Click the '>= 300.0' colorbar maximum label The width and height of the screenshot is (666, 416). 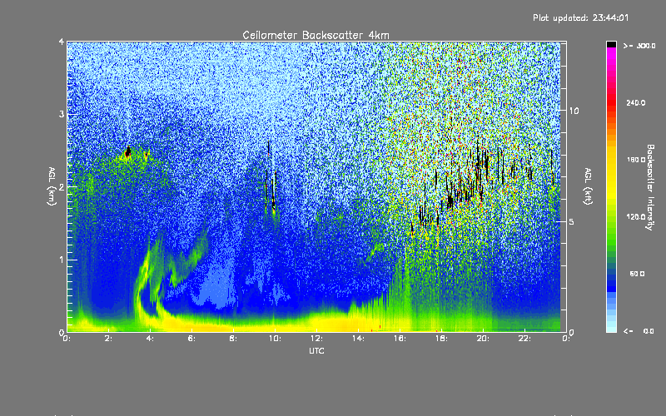click(639, 46)
